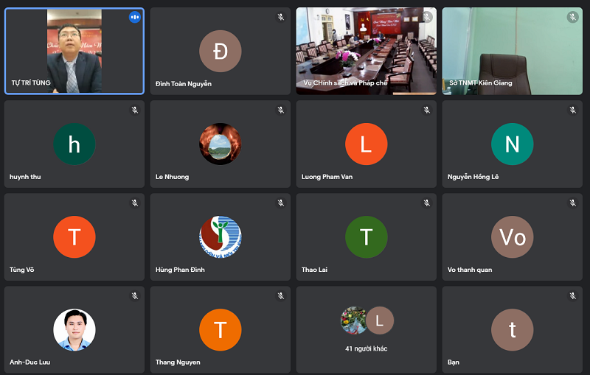The width and height of the screenshot is (590, 375).
Task: Click muted mic icon on Le Nhuong's tile
Action: tap(280, 110)
